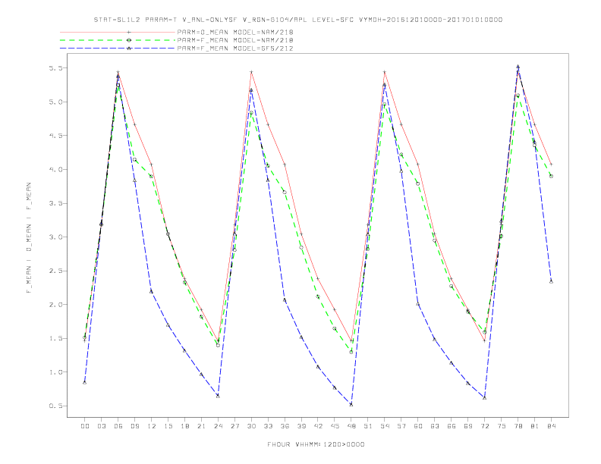Click the blue triangle marker in legend

[129, 49]
